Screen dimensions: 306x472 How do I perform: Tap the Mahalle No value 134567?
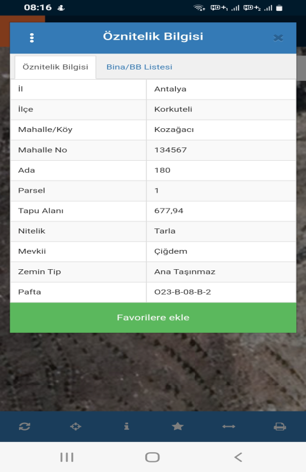(171, 150)
